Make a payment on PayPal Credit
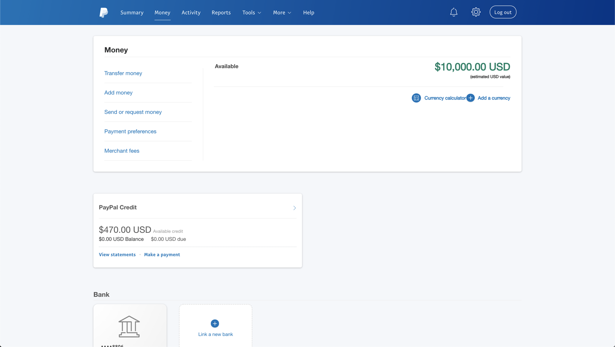 pos(162,254)
